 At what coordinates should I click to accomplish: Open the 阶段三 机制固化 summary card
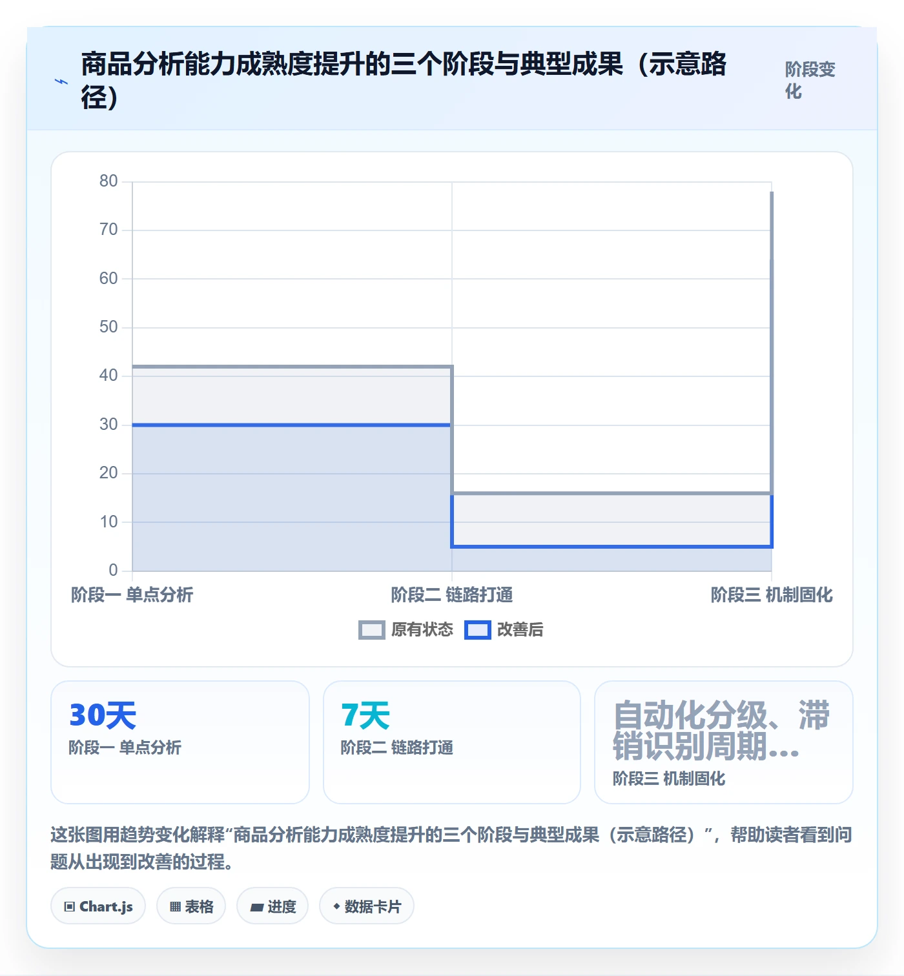click(724, 742)
